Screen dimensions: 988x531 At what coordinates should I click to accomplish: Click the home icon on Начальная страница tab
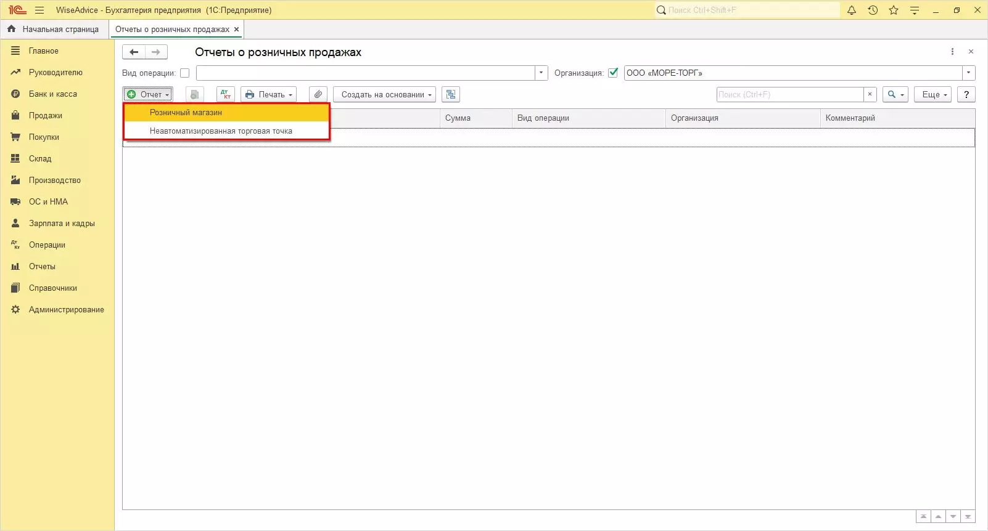click(x=12, y=29)
